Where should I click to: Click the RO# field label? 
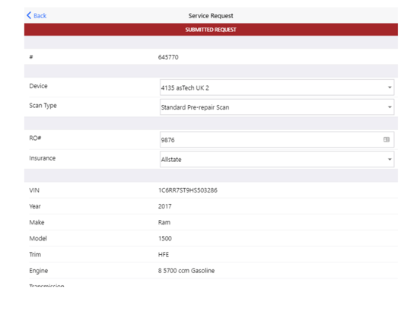(35, 138)
